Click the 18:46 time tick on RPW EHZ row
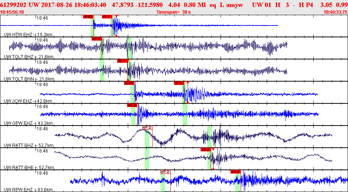 42,173
